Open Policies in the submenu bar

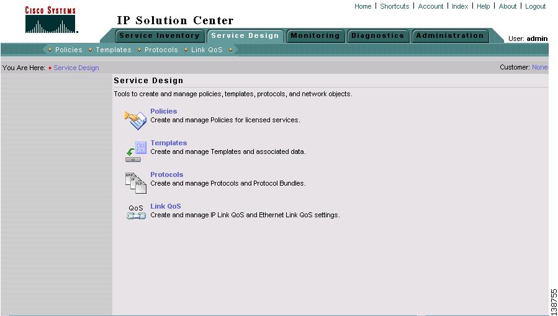[69, 50]
